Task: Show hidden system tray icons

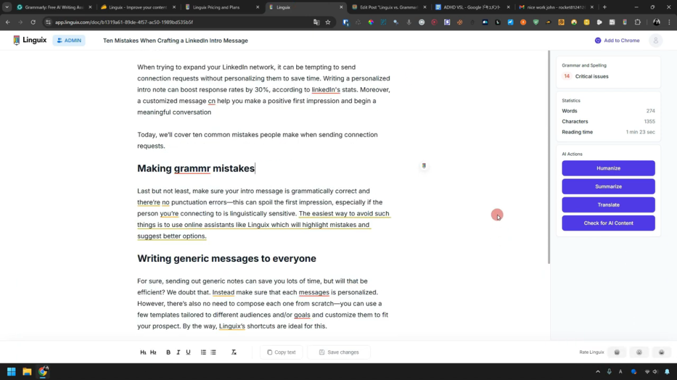Action: coord(598,371)
